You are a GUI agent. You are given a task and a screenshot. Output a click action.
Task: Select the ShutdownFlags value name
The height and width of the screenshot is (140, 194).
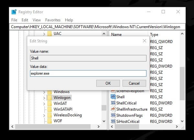coord(129,115)
